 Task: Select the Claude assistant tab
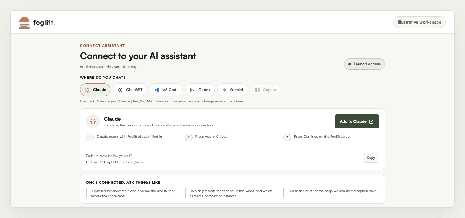click(95, 90)
